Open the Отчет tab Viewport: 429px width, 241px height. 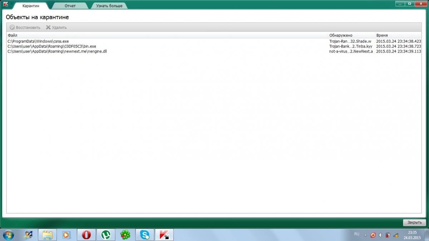click(x=70, y=6)
